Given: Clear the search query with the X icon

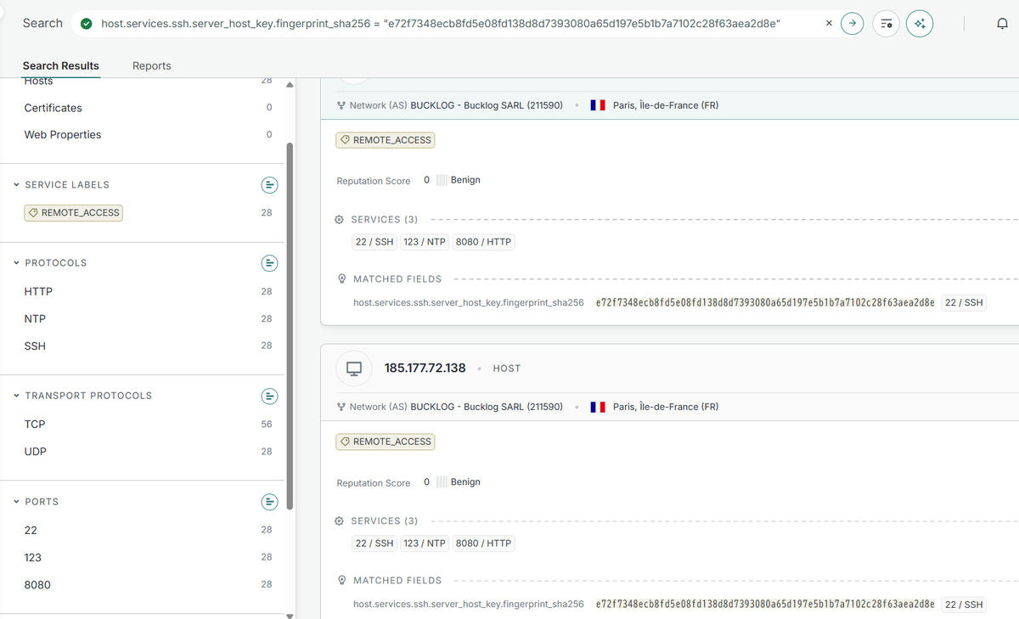Looking at the screenshot, I should tap(829, 24).
